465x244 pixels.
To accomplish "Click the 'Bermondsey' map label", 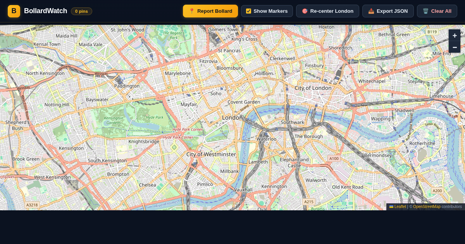I will pos(378,155).
